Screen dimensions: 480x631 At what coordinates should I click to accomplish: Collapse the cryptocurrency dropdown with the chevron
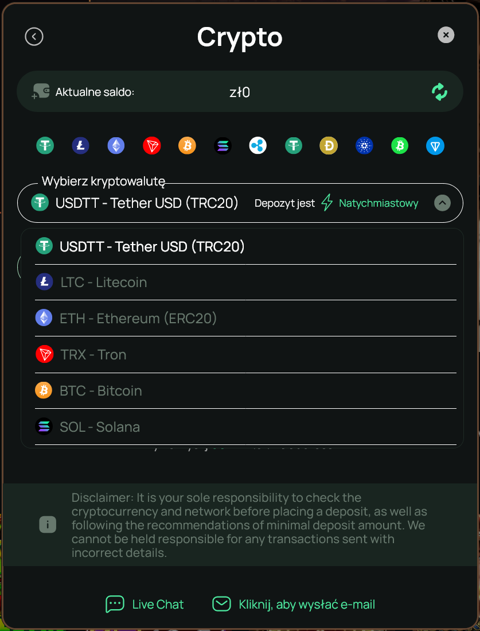[442, 203]
